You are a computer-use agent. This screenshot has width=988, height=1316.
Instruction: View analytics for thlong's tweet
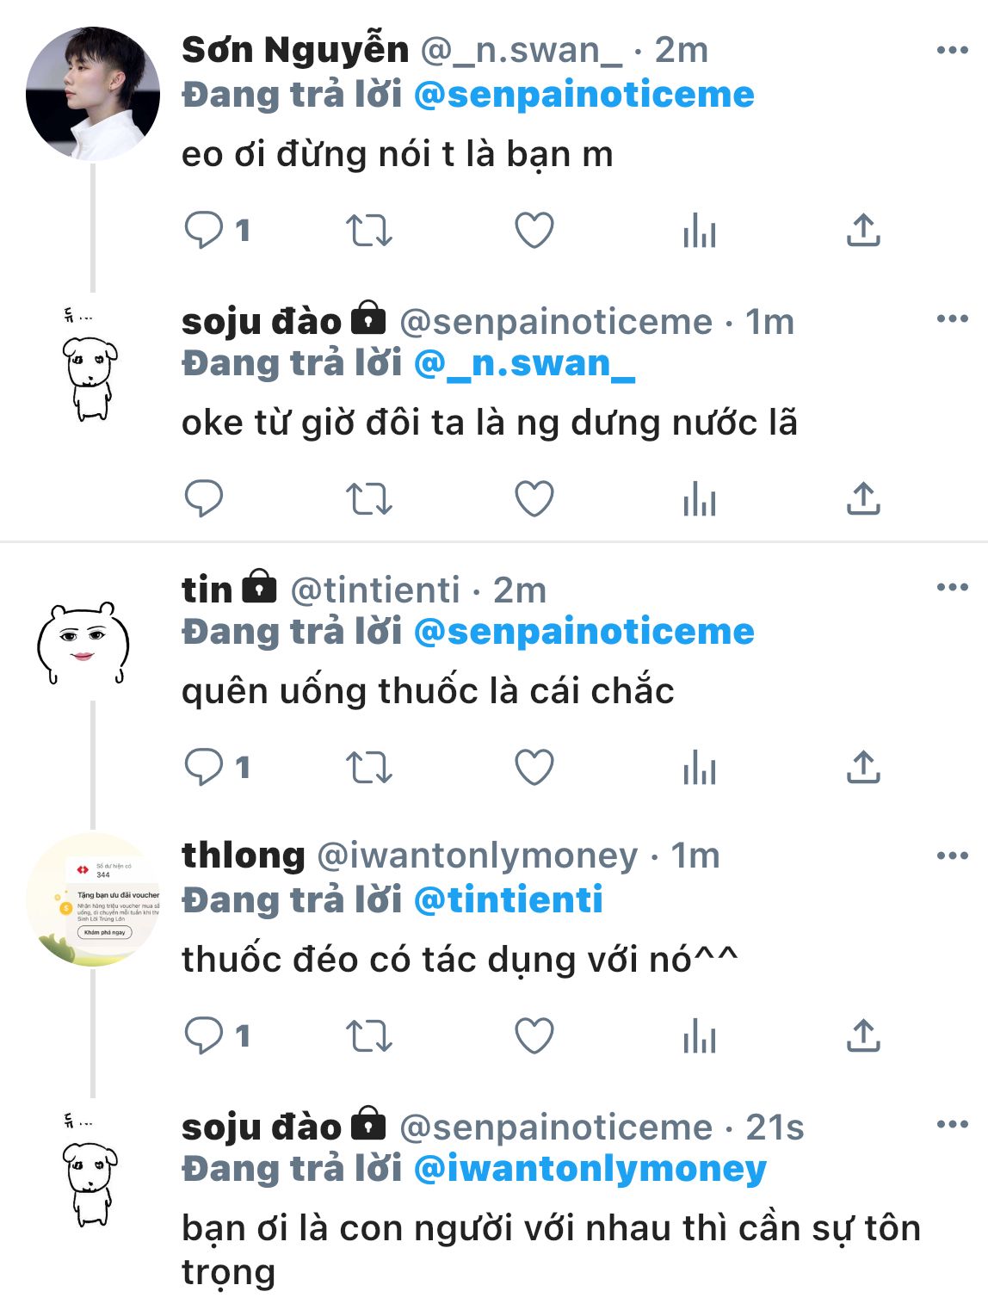699,1036
